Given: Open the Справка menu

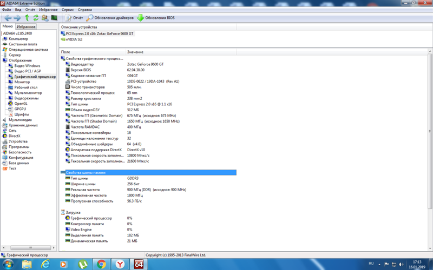Looking at the screenshot, I should [x=85, y=10].
